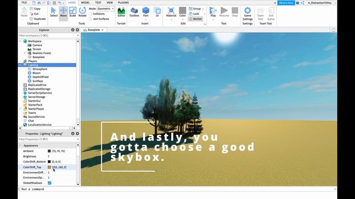Collapse the Workspace tree node
355x199 pixels.
tap(20, 41)
